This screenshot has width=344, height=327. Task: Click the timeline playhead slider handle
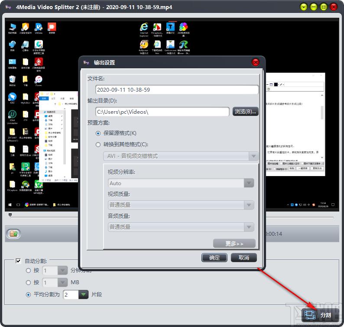10,215
